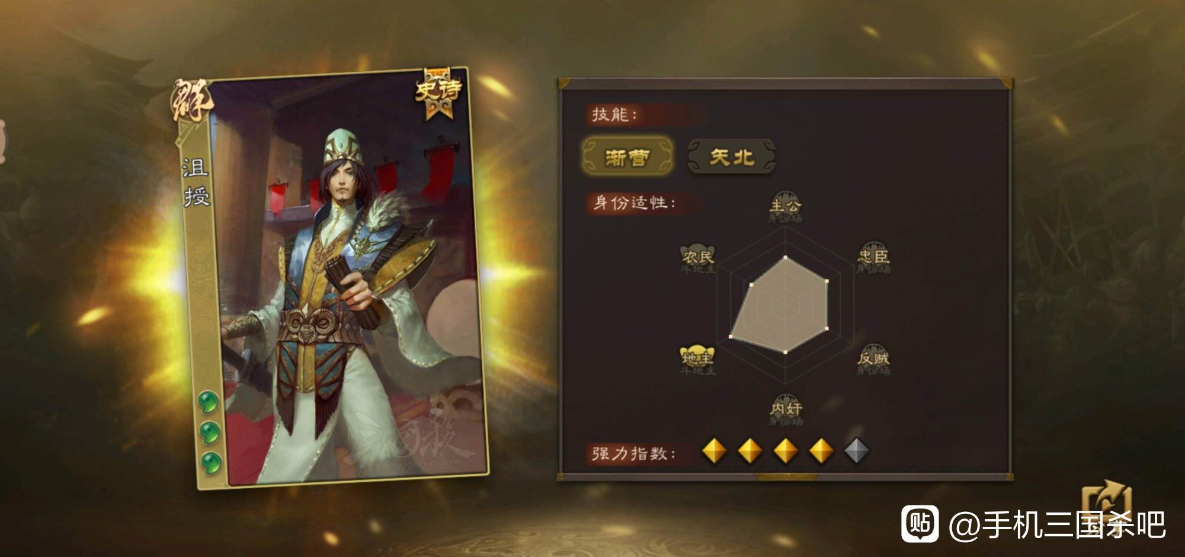Click the 忠臣 identity icon
This screenshot has height=557, width=1185.
[873, 257]
